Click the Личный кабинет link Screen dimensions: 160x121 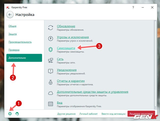(88, 114)
